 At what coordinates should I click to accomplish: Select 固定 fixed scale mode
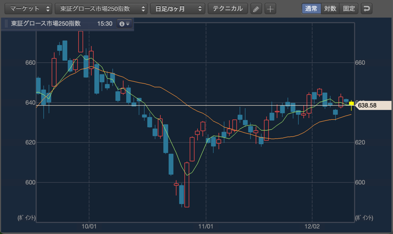349,9
